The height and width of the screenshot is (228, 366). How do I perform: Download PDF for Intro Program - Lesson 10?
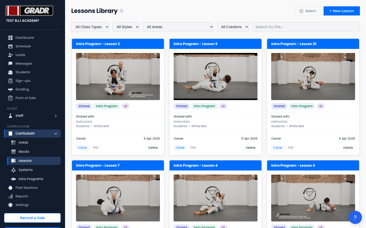click(x=291, y=148)
